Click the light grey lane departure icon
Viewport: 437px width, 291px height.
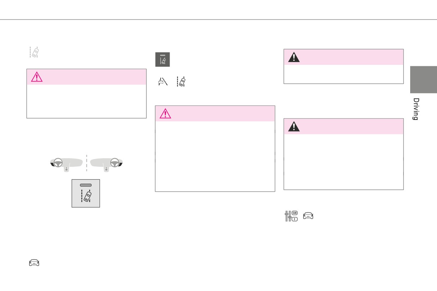point(34,52)
